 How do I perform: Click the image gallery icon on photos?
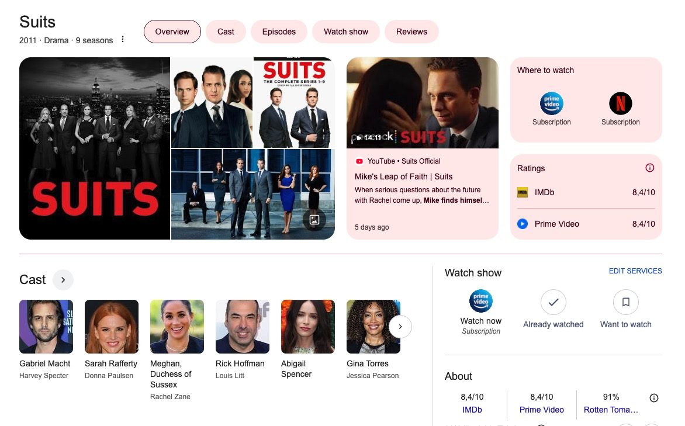click(x=314, y=220)
